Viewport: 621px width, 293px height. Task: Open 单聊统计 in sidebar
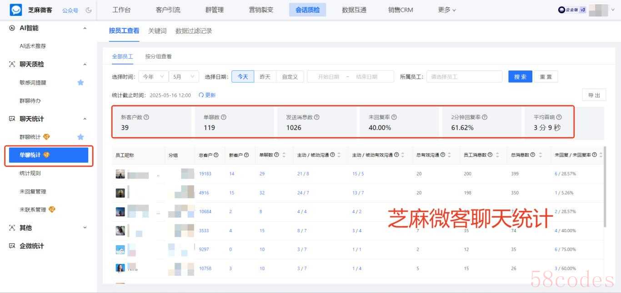48,155
